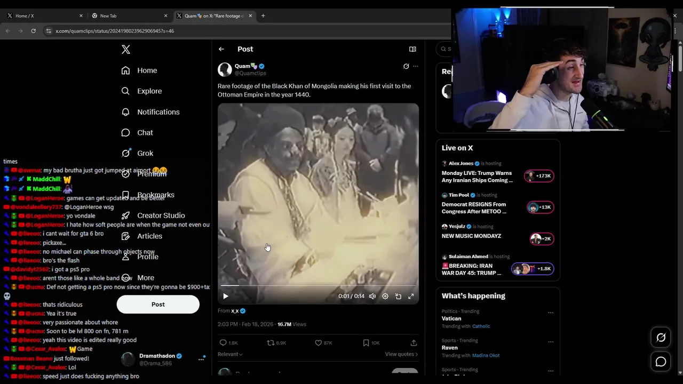Click the Madina Okot trending link
Screen dimensions: 683x384
click(486, 356)
